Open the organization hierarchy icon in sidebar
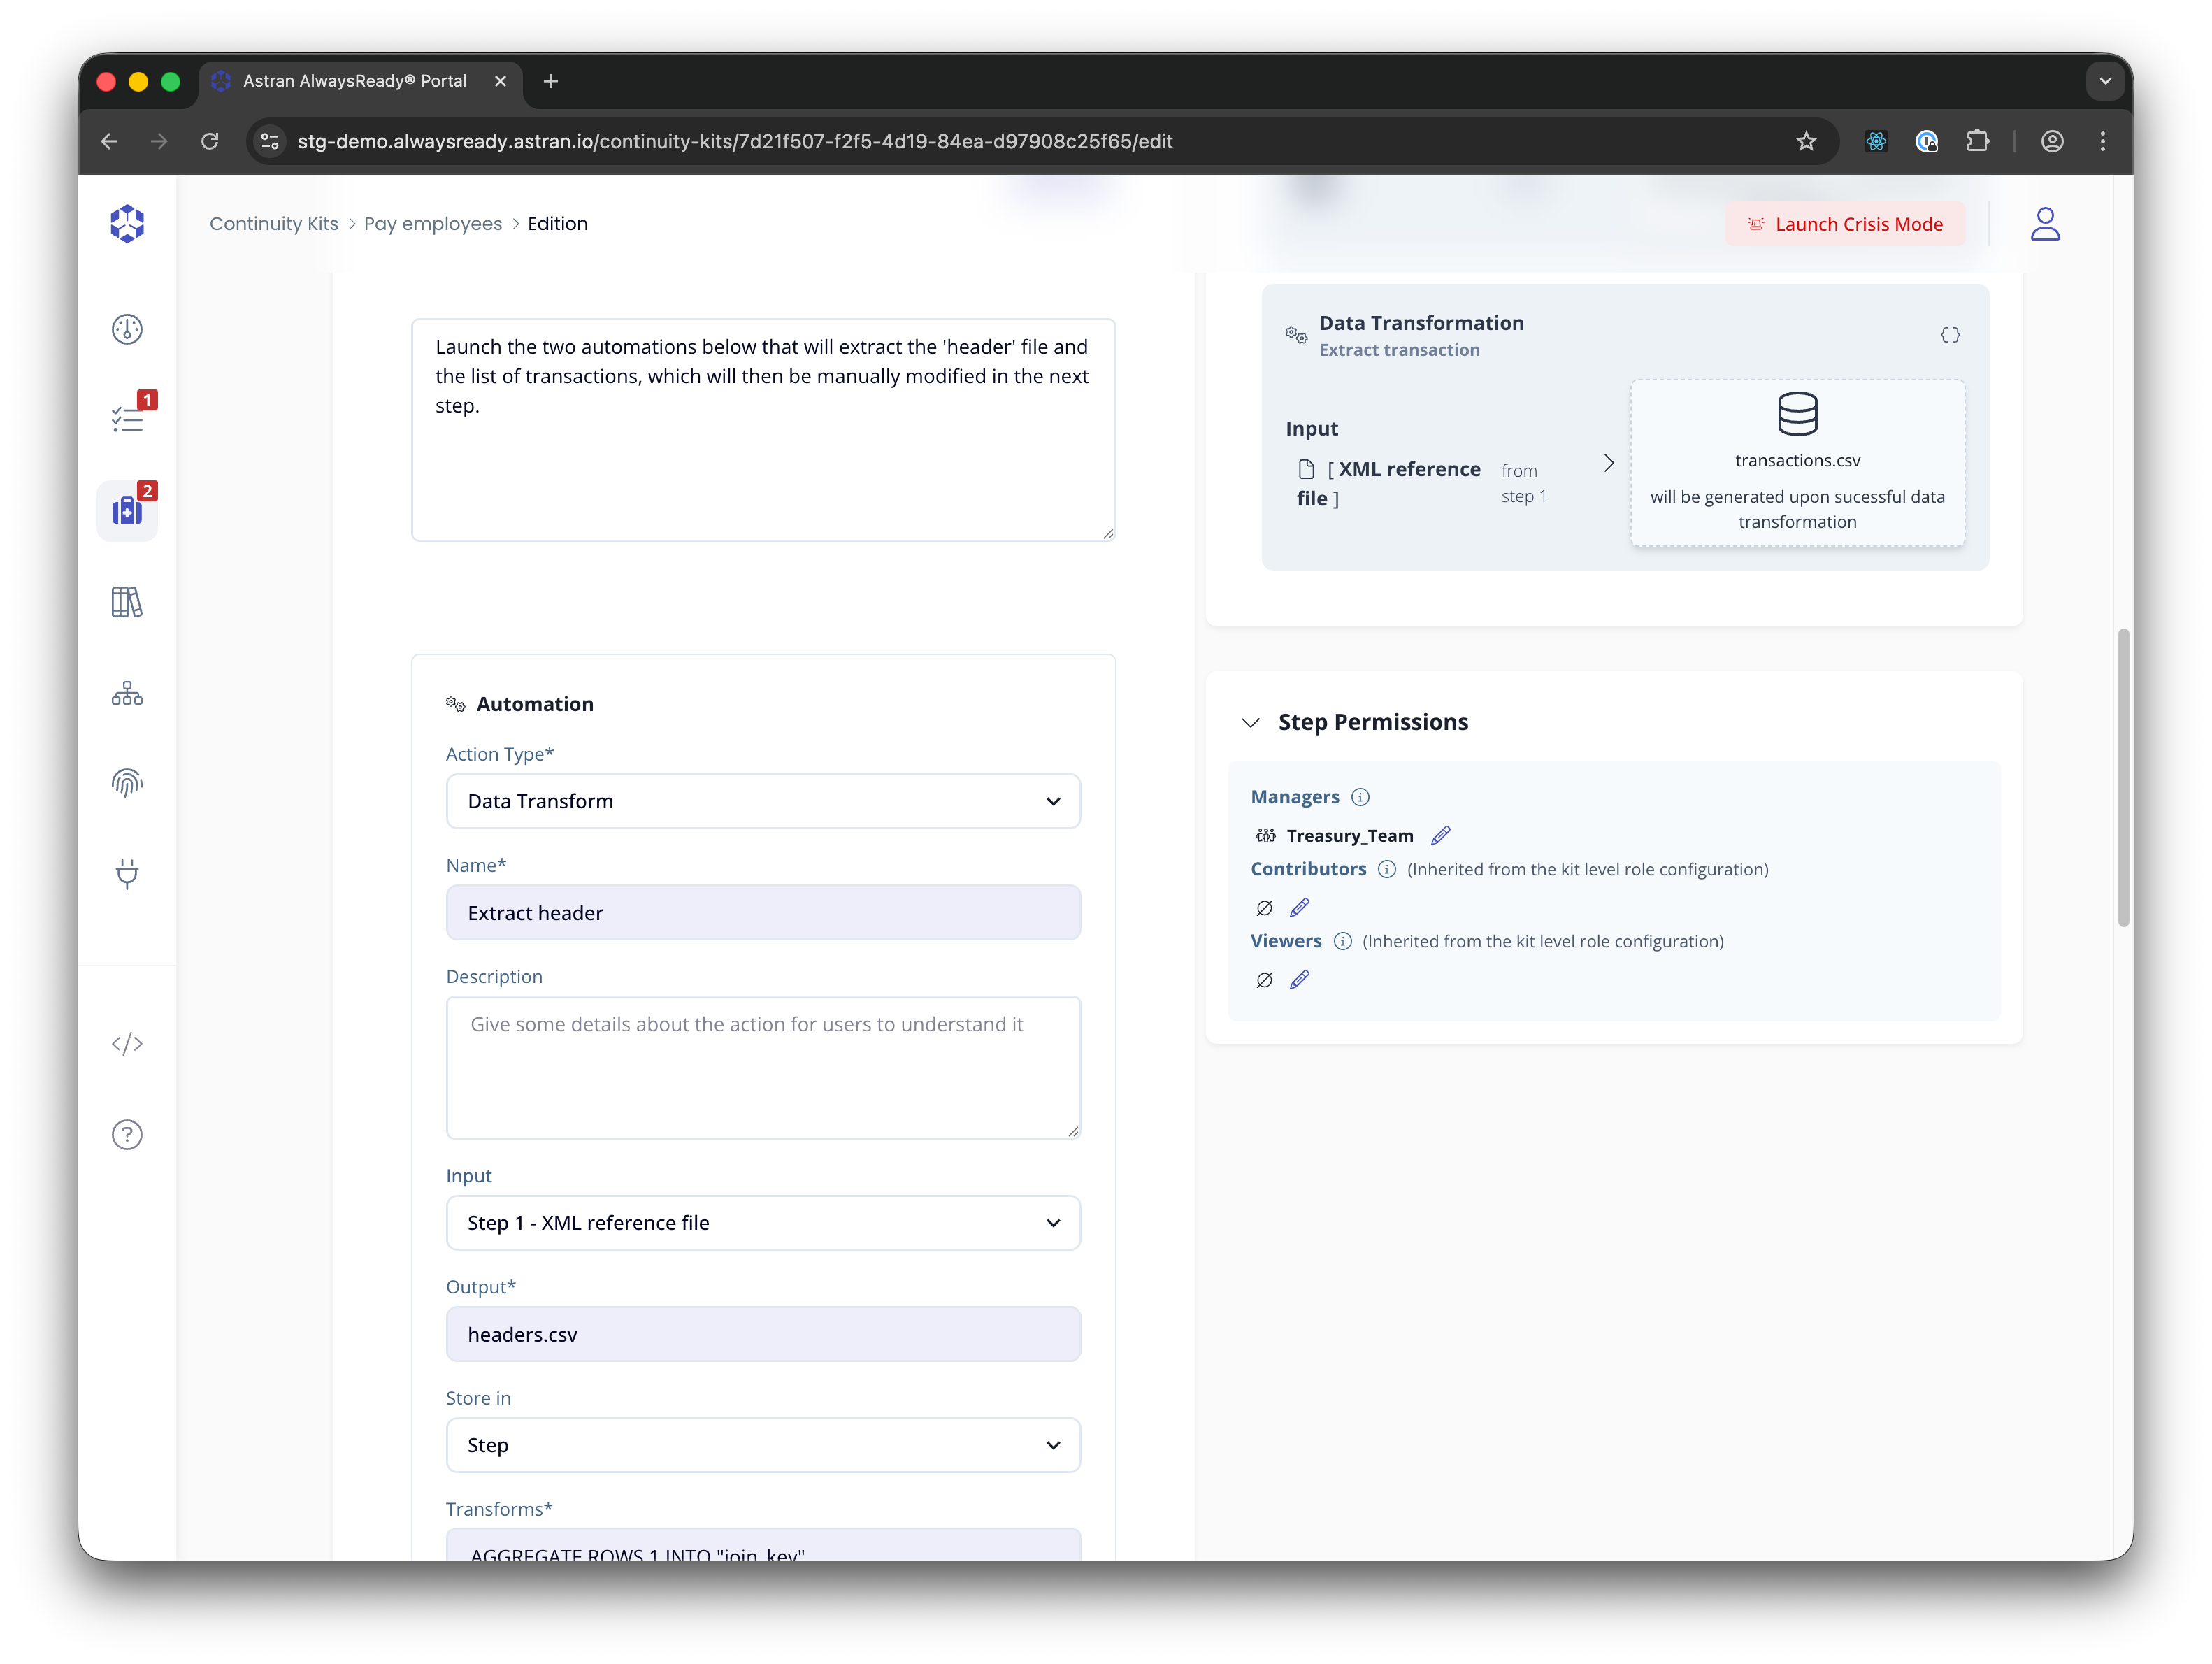Image resolution: width=2212 pixels, height=1664 pixels. (x=127, y=693)
